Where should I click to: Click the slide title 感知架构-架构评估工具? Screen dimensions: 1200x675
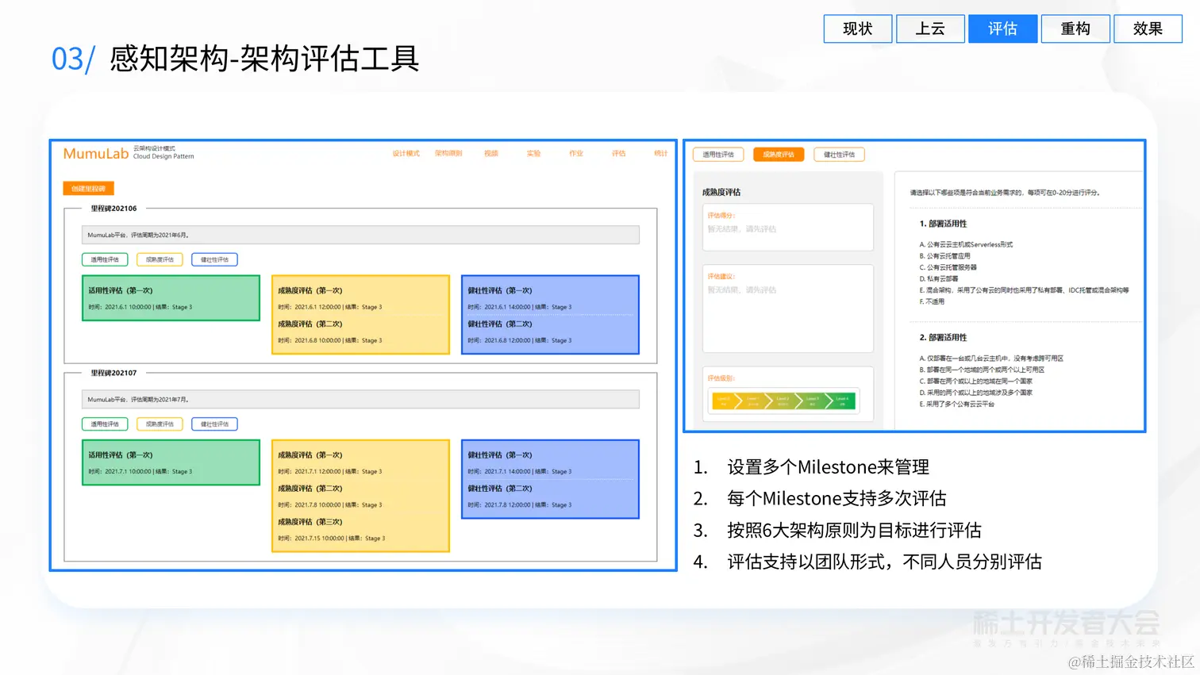pos(264,59)
